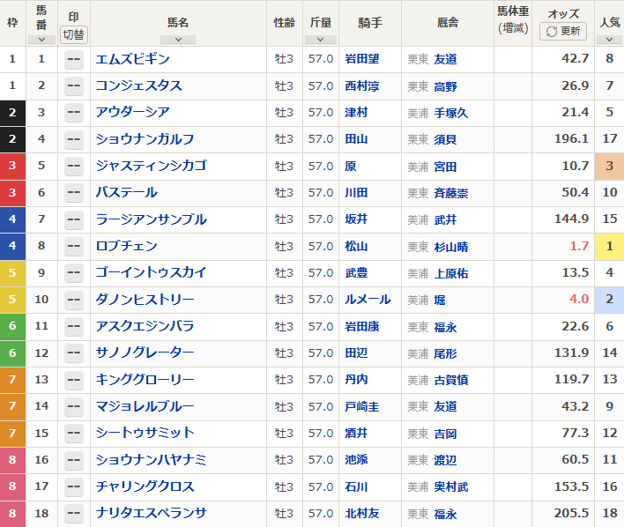Click the 騎手 column header
The width and height of the screenshot is (624, 527).
(370, 23)
